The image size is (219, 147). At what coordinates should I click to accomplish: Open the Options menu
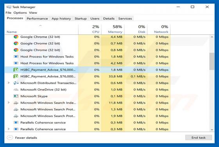click(20, 13)
